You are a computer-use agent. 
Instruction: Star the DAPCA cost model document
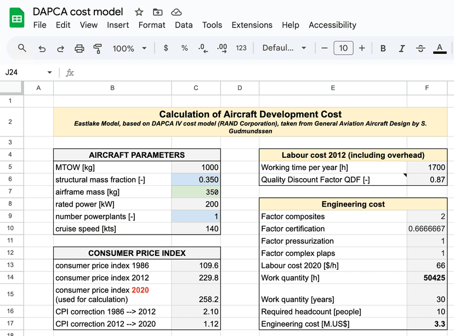[138, 12]
